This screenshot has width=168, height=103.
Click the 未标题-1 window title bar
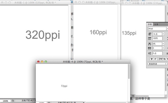click(35, 3)
